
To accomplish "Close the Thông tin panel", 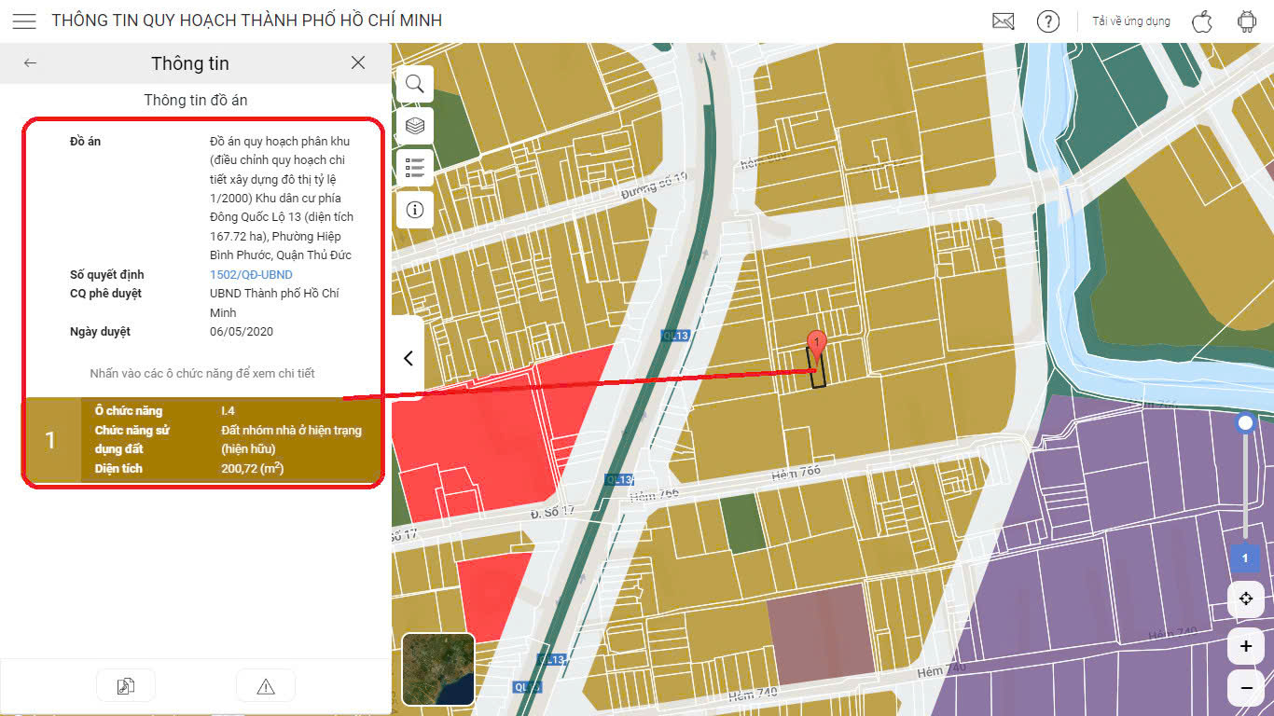I will pyautogui.click(x=358, y=63).
